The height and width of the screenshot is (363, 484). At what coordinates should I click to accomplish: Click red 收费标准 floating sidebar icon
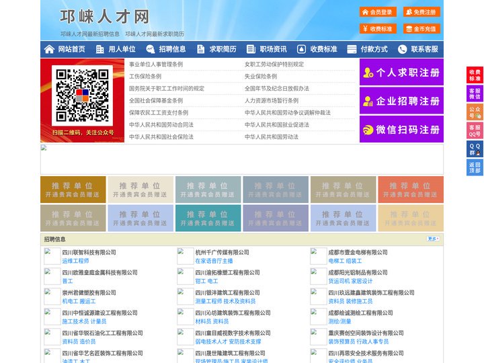[x=475, y=75]
